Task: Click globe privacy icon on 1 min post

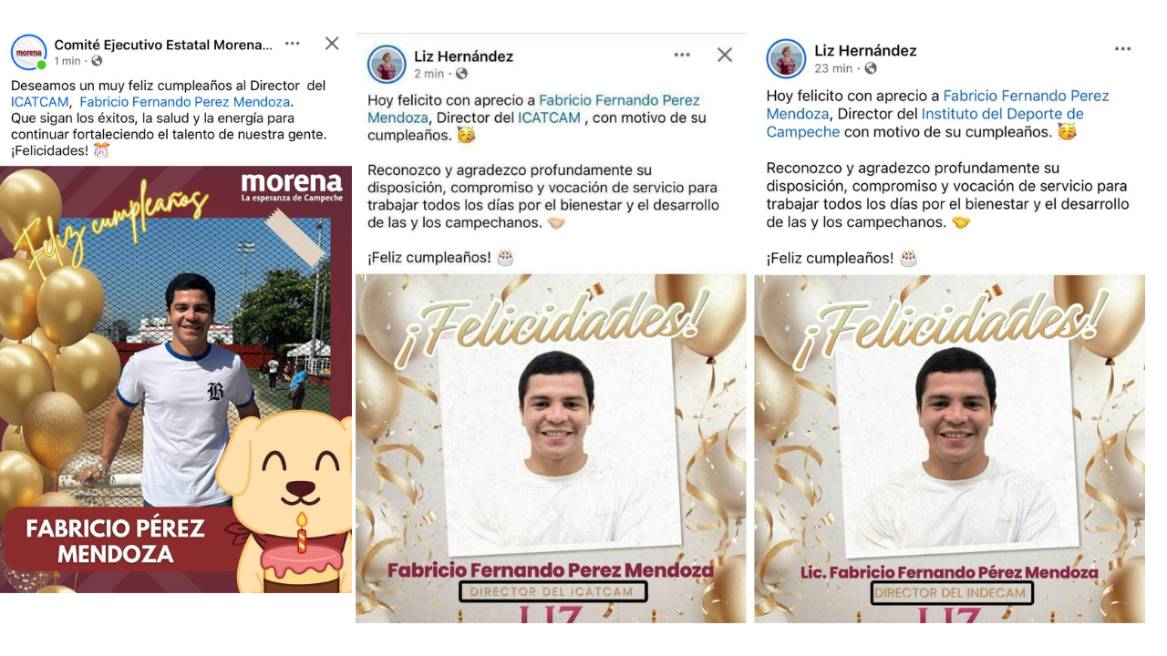Action: click(97, 61)
